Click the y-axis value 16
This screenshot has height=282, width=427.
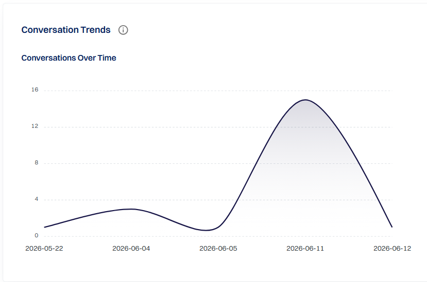[35, 90]
